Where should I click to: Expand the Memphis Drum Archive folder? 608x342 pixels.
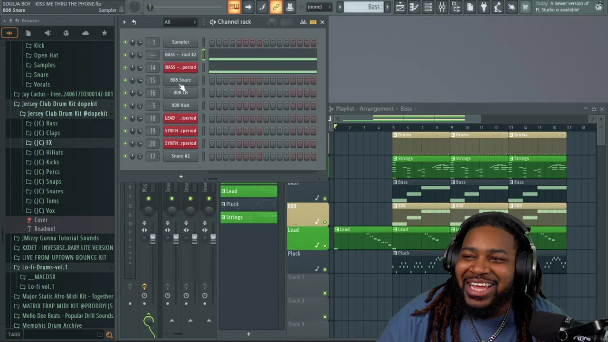52,325
